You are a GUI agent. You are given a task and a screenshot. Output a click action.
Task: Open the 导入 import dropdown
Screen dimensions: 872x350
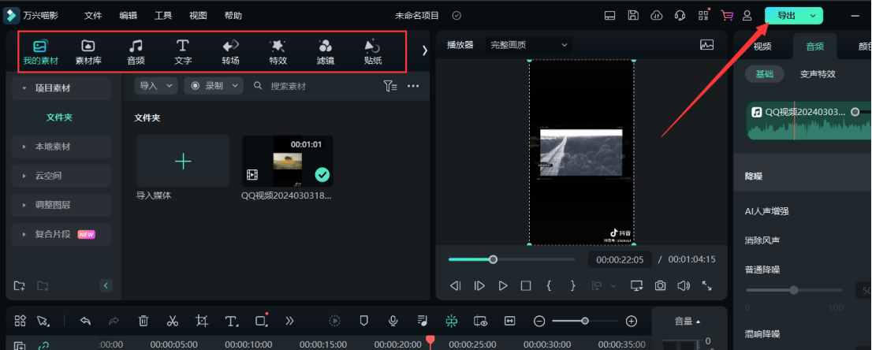(156, 86)
